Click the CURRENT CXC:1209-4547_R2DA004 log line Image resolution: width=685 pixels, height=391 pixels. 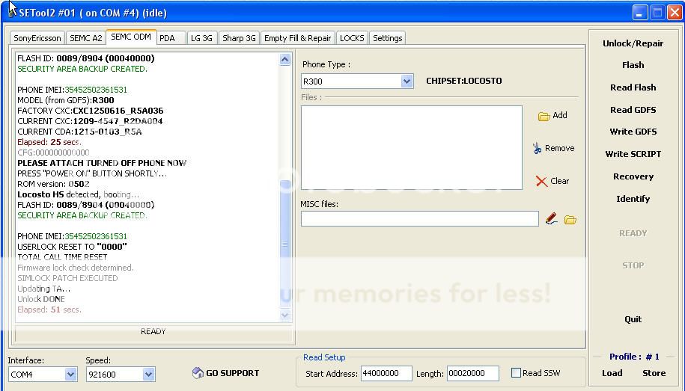90,121
